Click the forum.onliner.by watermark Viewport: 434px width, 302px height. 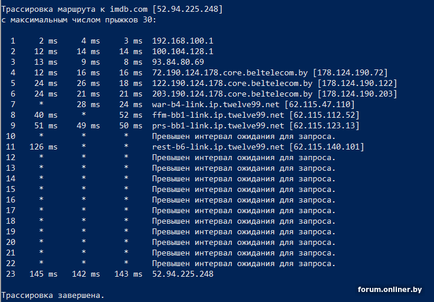(390, 289)
